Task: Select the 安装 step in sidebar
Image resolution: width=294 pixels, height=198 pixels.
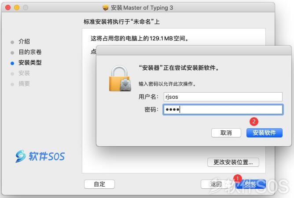Action: pyautogui.click(x=24, y=73)
